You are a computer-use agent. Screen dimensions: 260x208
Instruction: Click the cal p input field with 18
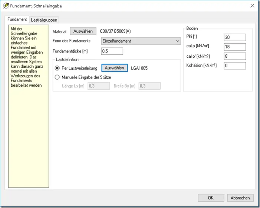[235, 47]
